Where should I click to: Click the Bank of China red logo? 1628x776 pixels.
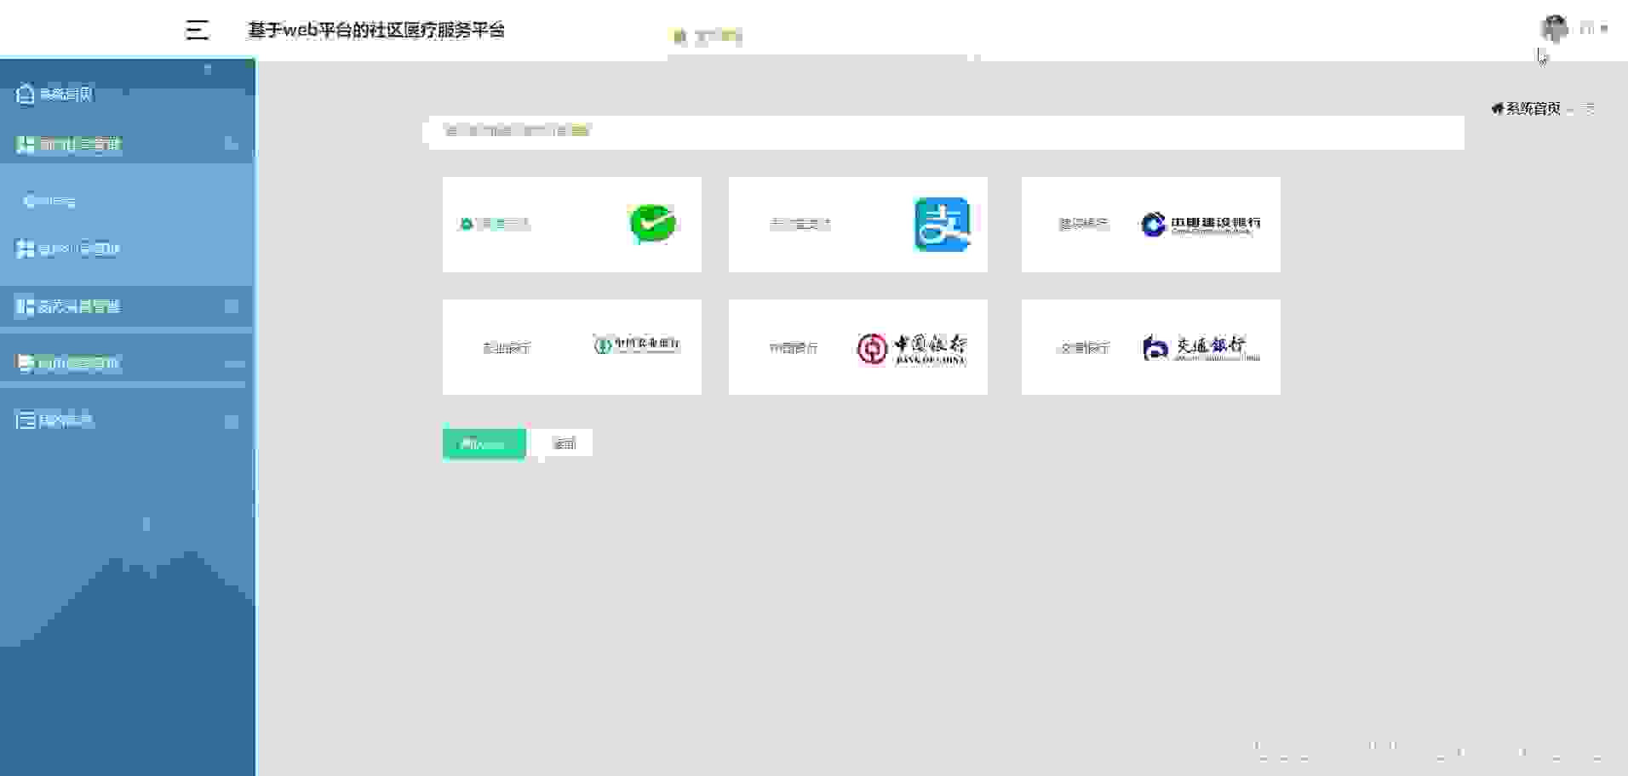[x=912, y=348]
